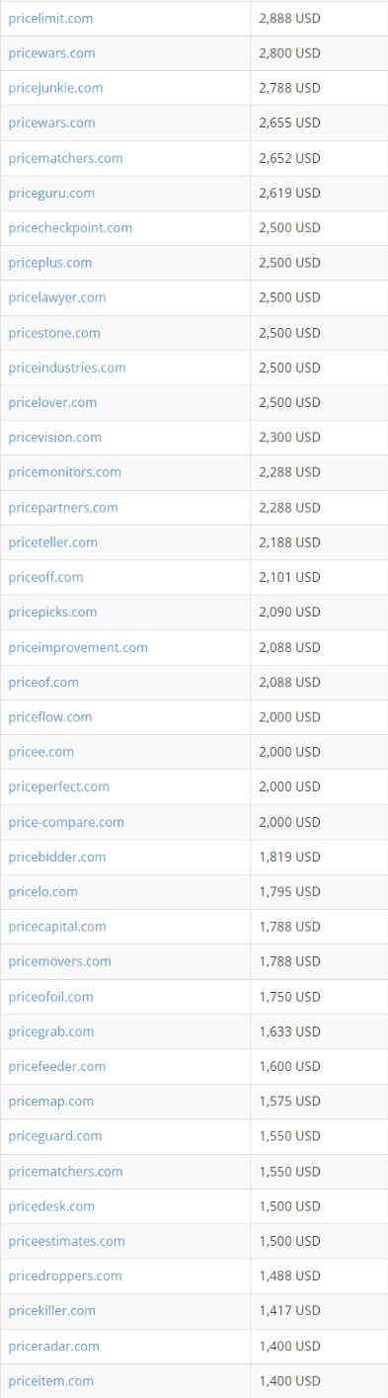Select the pricecheckpoint.com link

point(70,227)
